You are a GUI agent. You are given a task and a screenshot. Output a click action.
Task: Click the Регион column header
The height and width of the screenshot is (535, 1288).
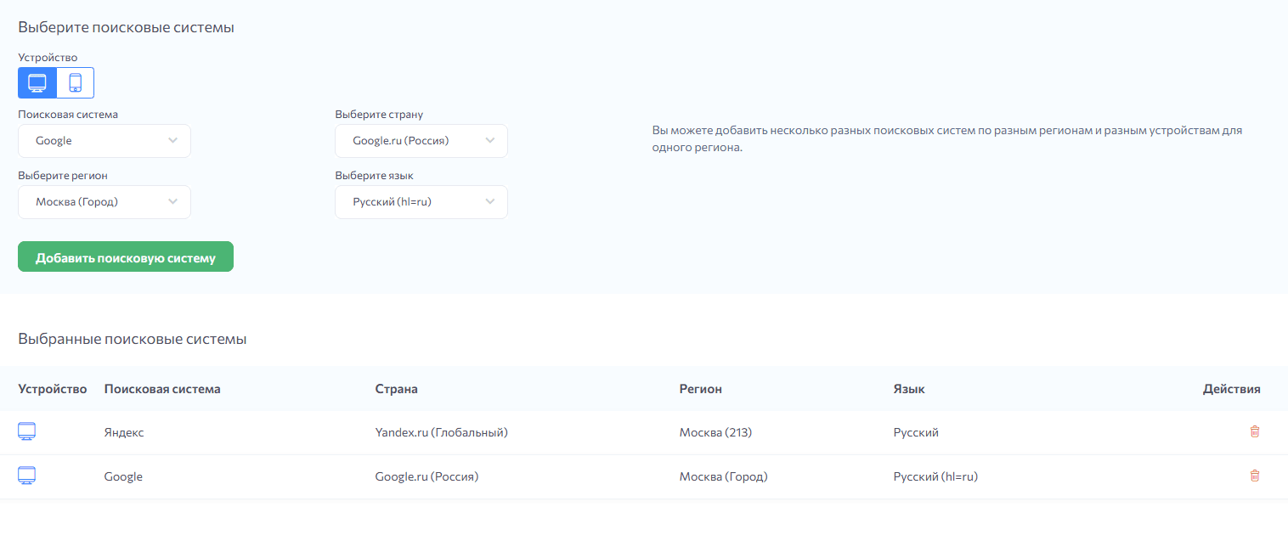click(x=700, y=389)
